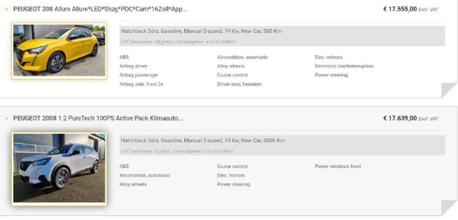Click the Electronic startinterruption feature
458x220 pixels.
click(x=344, y=66)
